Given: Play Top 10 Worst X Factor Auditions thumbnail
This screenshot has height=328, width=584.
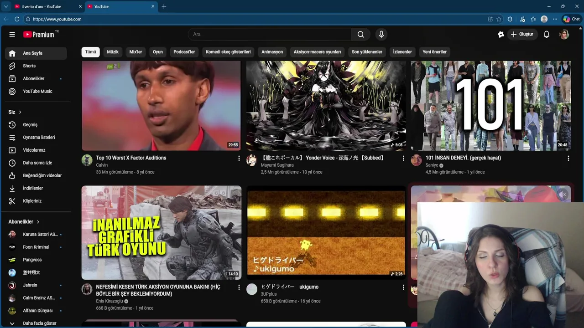Looking at the screenshot, I should click(x=161, y=106).
